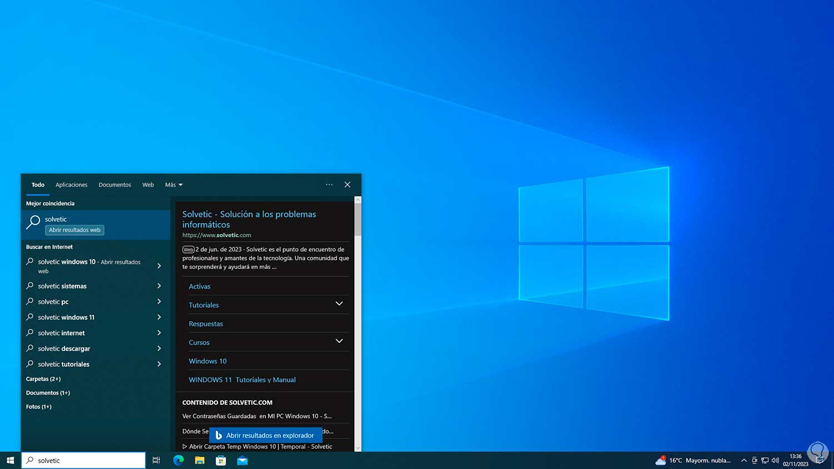Click the volume speaker tray icon
This screenshot has width=834, height=469.
(x=775, y=460)
